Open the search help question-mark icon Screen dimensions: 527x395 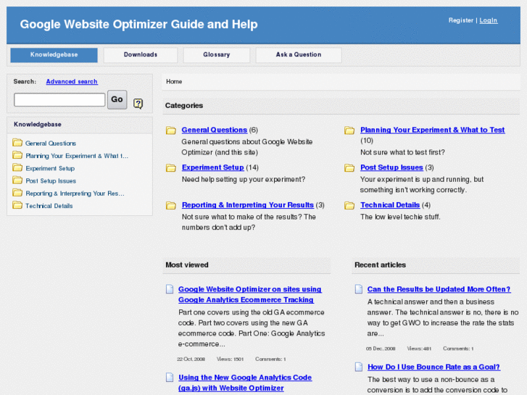138,104
